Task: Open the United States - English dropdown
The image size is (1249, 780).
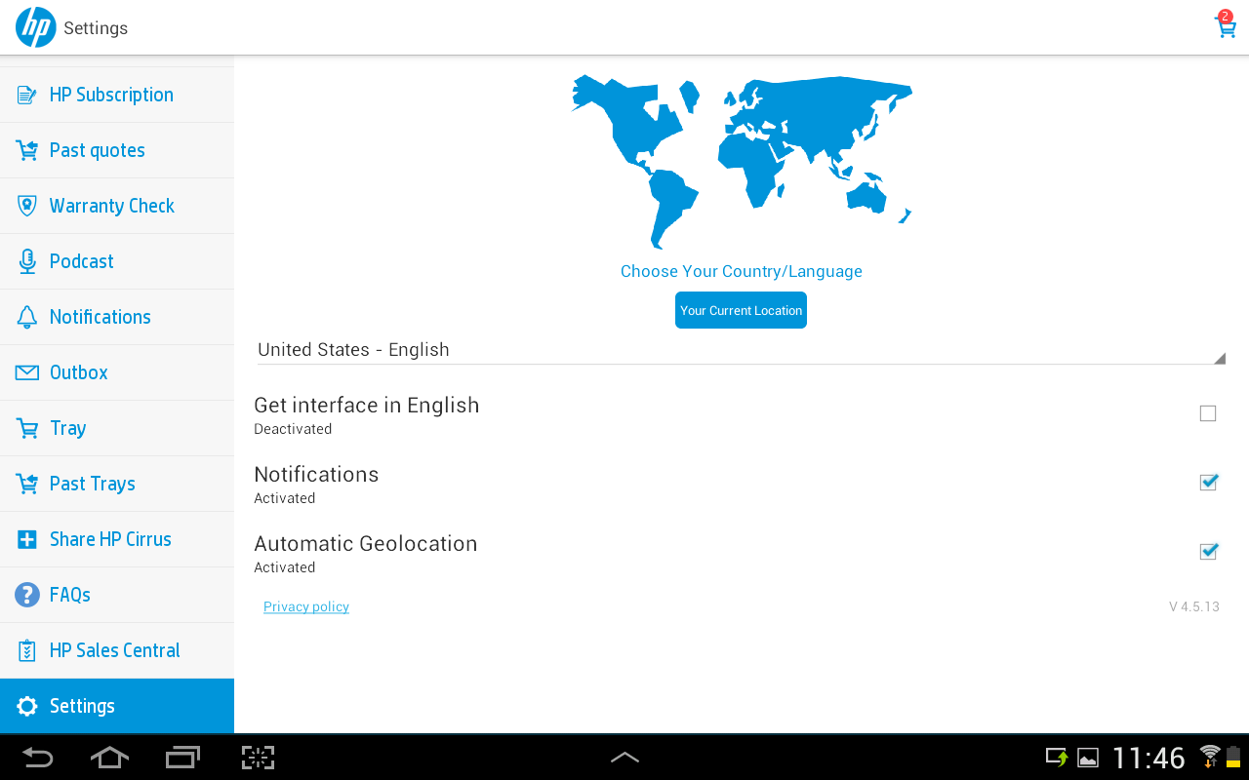Action: point(742,350)
